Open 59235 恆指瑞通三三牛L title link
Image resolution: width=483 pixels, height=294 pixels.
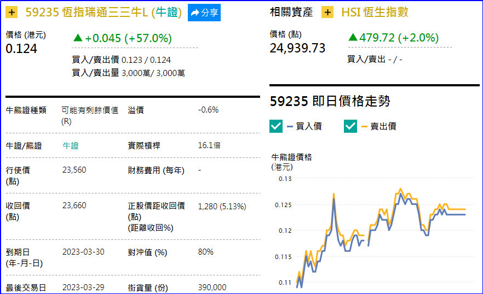[x=103, y=13]
